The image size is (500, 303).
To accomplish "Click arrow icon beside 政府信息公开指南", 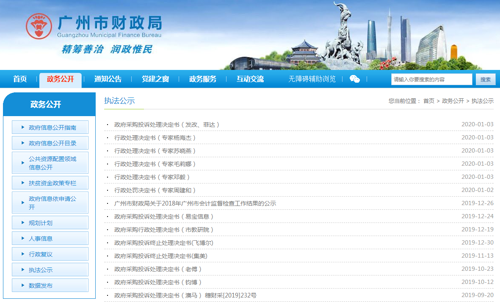I will pos(23,127).
